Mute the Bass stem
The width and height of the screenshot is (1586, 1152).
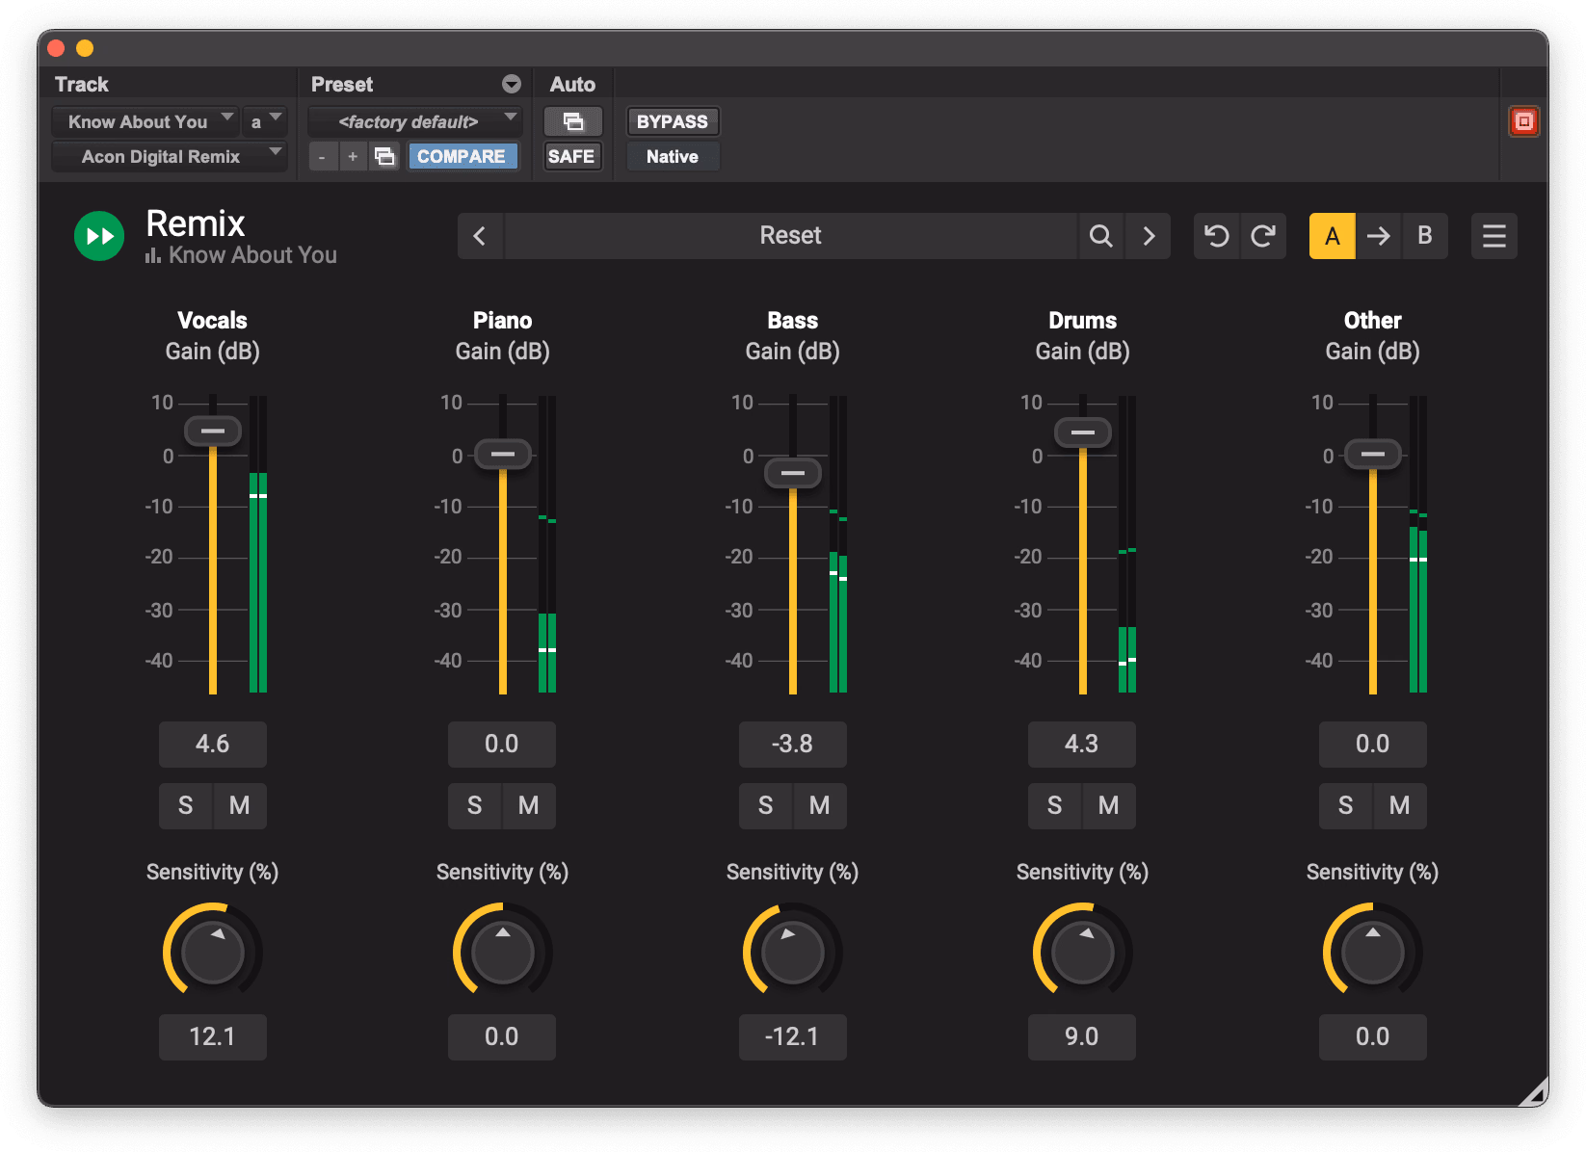820,805
